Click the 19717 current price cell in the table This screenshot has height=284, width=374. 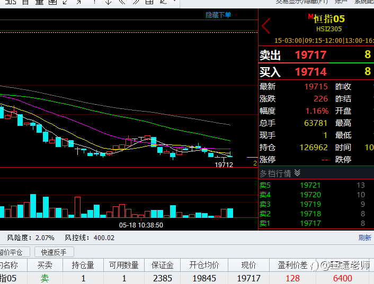pos(248,278)
